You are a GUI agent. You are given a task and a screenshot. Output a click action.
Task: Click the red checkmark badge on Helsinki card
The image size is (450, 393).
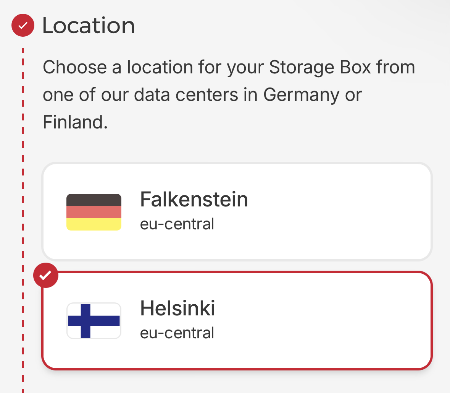[x=46, y=275]
